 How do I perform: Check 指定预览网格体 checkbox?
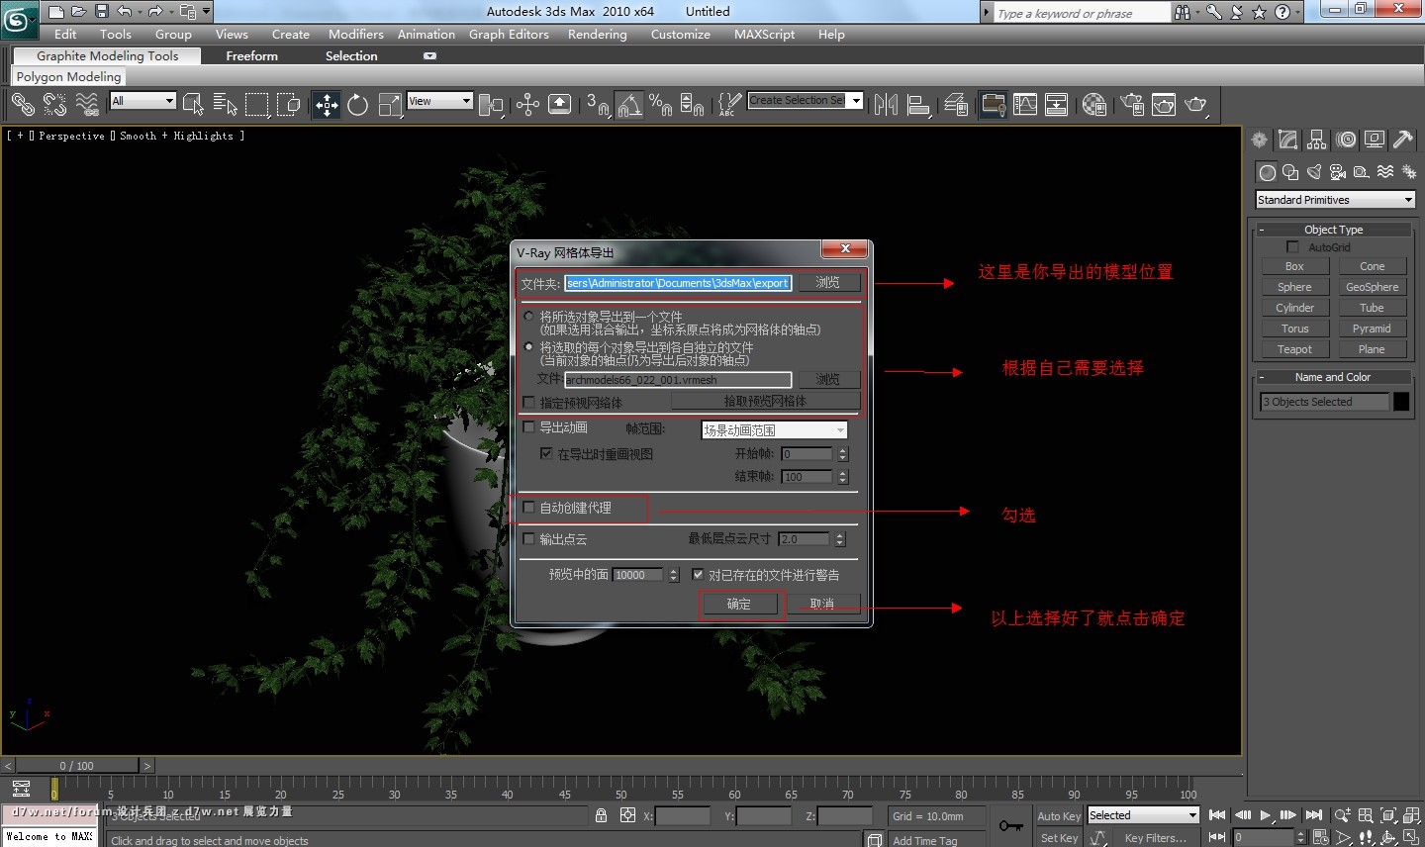(x=528, y=402)
